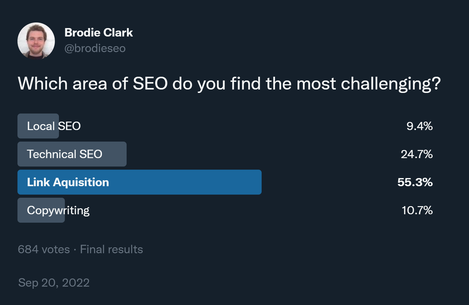Click the 9.4% result percentage
The height and width of the screenshot is (305, 469).
pos(419,126)
